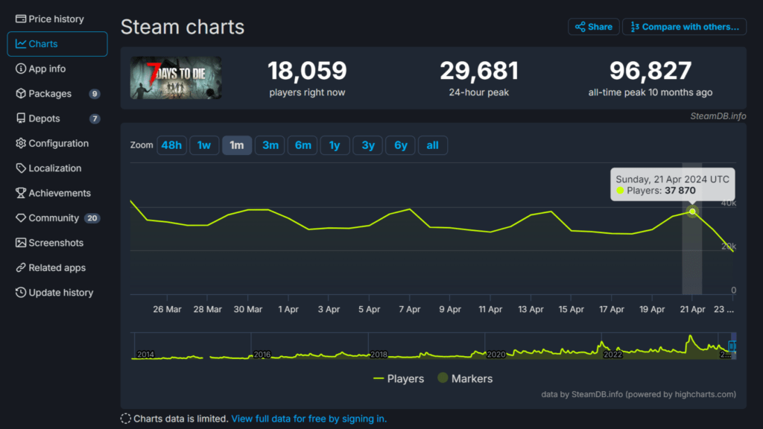Adjust the mini timeline range selector
The height and width of the screenshot is (429, 763).
pyautogui.click(x=732, y=346)
